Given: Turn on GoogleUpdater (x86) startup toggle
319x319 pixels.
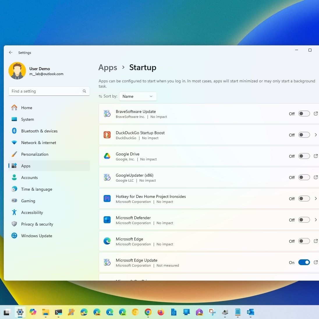Looking at the screenshot, I should [304, 177].
